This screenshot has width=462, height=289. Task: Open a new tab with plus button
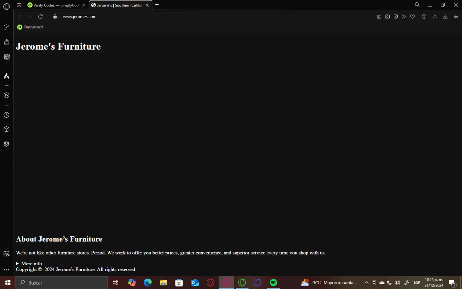pyautogui.click(x=157, y=5)
